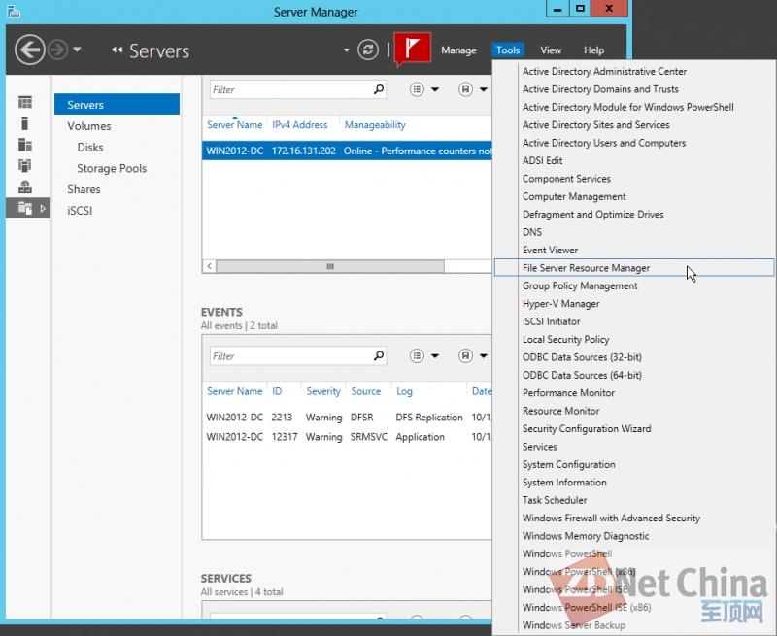Select Volumes in the navigation pane
Image resolution: width=777 pixels, height=636 pixels.
coord(89,126)
